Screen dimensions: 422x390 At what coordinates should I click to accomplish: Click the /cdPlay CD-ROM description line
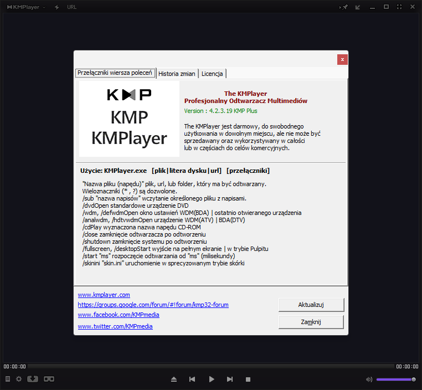click(142, 227)
